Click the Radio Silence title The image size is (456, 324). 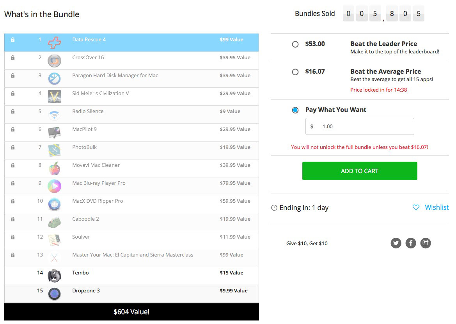click(88, 111)
